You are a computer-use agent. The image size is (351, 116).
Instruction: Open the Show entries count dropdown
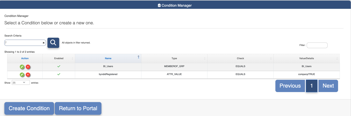[x=21, y=83]
